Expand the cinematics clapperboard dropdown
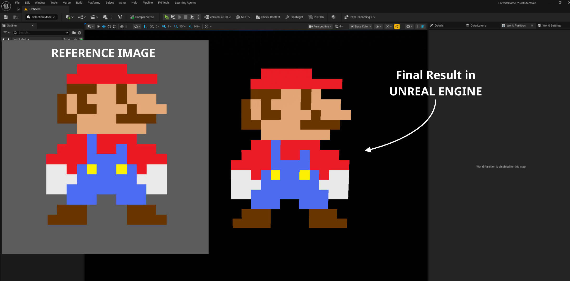 [x=94, y=17]
